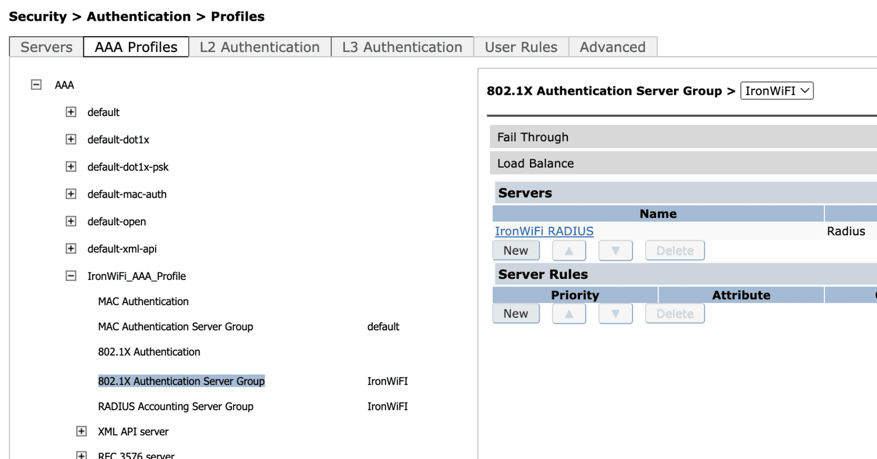The image size is (877, 459).
Task: Expand the default-xml-api profile
Action: [71, 249]
